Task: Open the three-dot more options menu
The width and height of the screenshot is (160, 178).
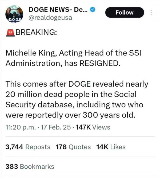Action: click(x=151, y=13)
